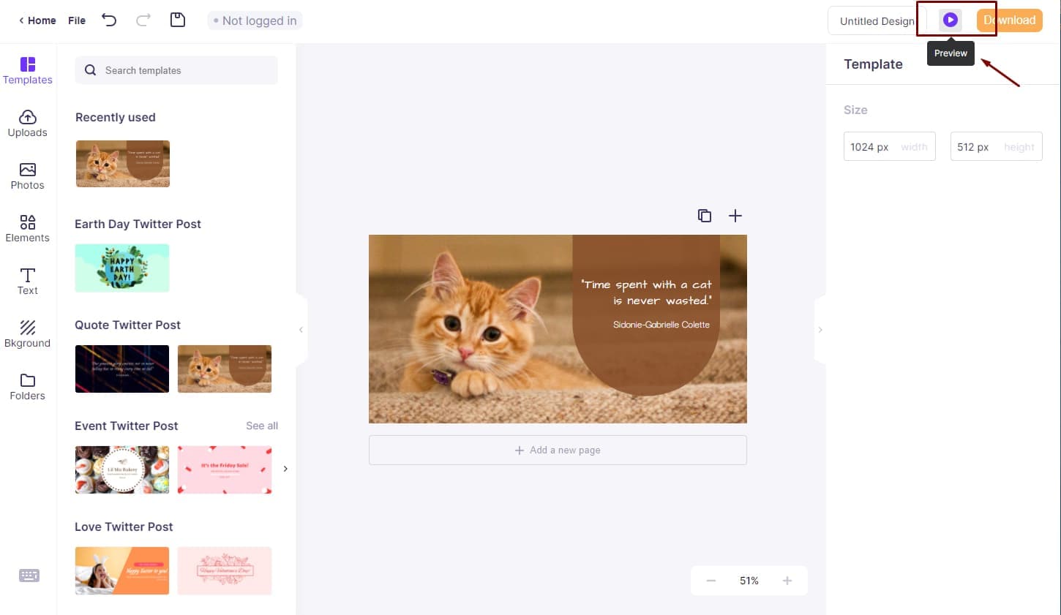
Task: Select the Text tool panel
Action: tap(28, 282)
